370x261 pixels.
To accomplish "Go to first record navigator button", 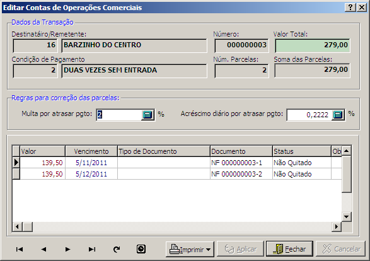I will point(20,249).
